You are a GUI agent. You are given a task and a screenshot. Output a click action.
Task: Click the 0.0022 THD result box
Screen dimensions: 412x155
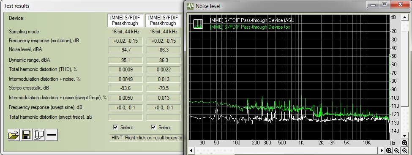tap(164, 70)
